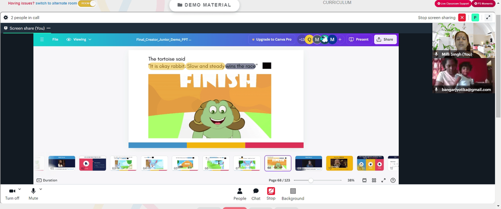Open the People panel
501x209 pixels.
pos(239,194)
